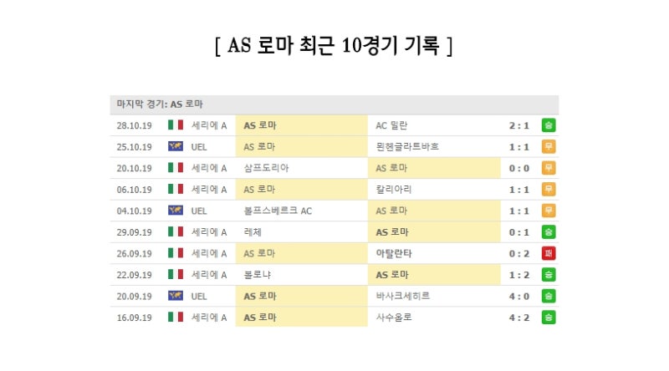Click the orange draw badge on 25.10.19 row
Screen dimensions: 669x371
click(549, 147)
